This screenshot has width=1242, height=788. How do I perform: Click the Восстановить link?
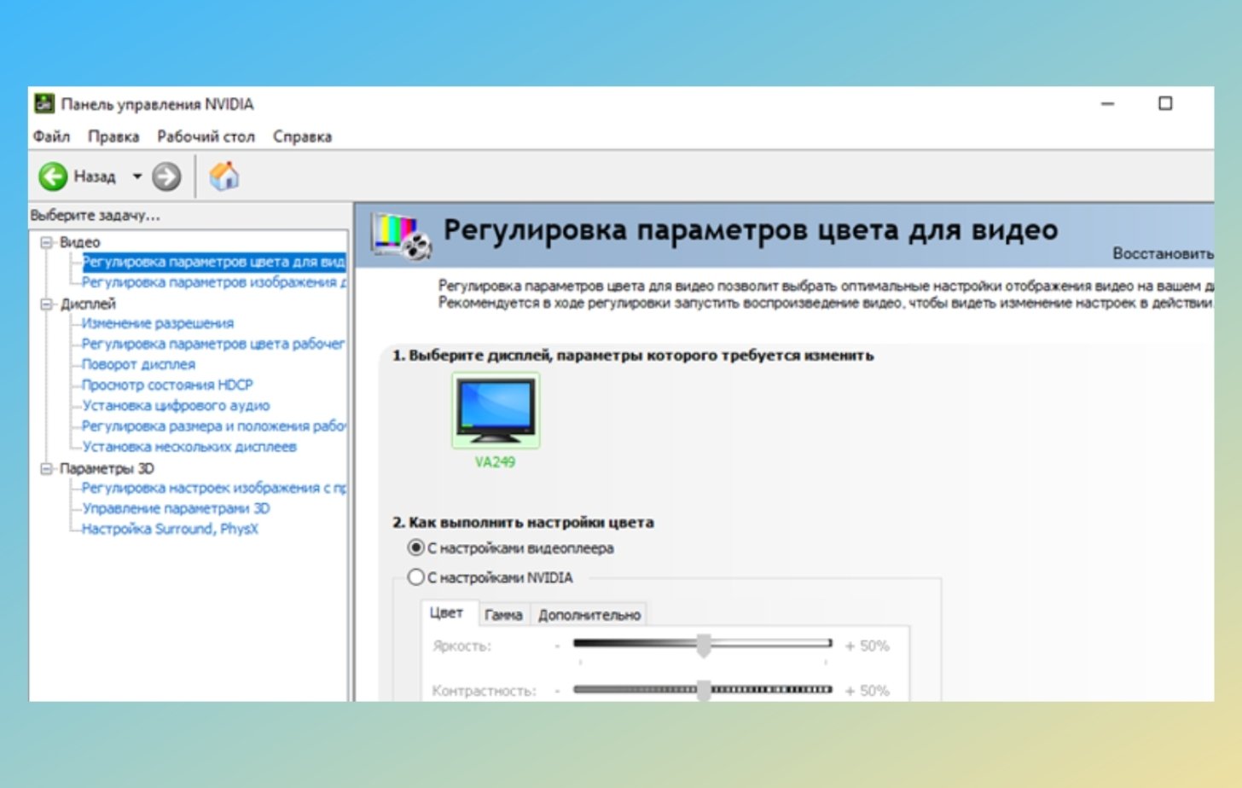[x=1162, y=253]
